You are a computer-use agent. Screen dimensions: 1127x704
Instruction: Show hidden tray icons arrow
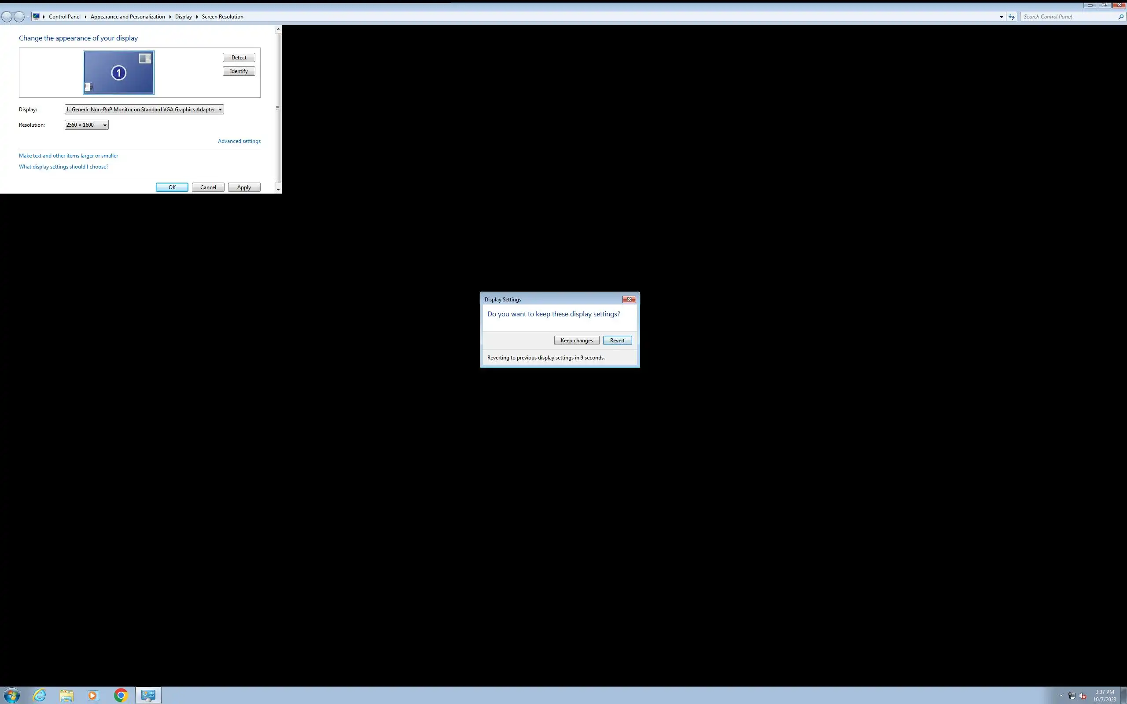pyautogui.click(x=1061, y=696)
